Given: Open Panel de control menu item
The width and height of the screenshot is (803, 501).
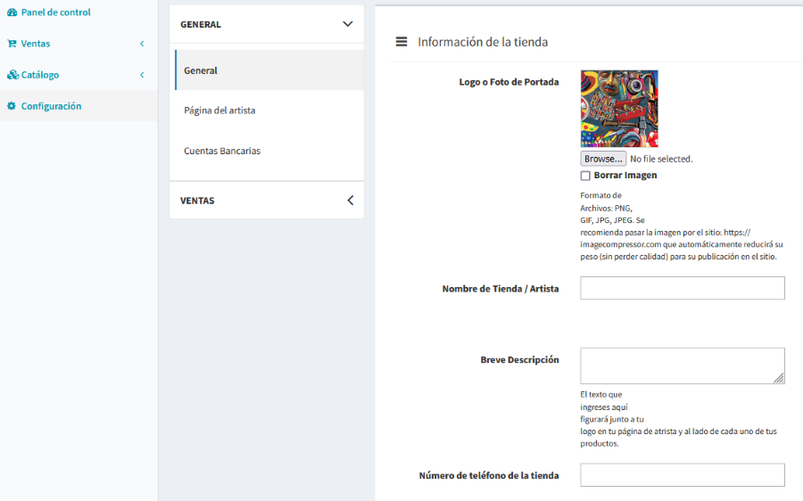Looking at the screenshot, I should 79,12.
